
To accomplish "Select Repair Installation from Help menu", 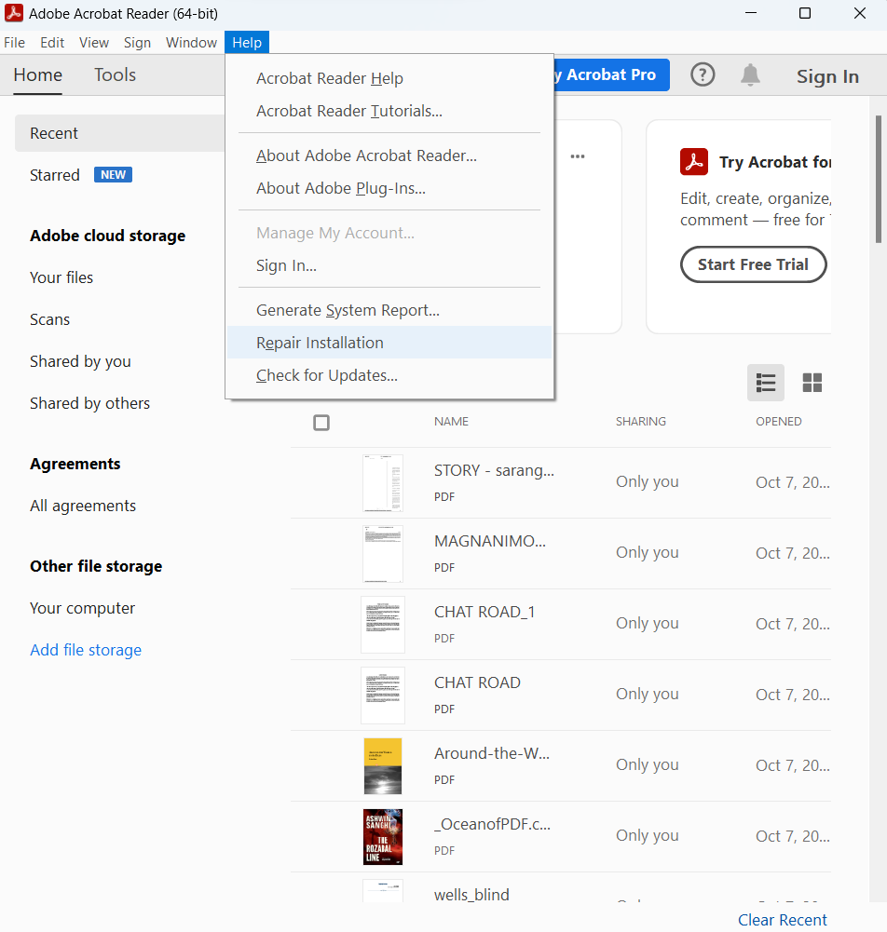I will point(320,343).
